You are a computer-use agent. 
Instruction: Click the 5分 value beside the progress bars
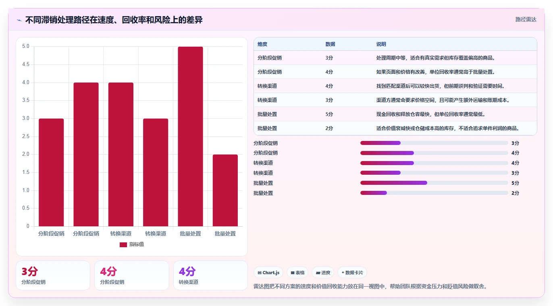click(x=515, y=183)
